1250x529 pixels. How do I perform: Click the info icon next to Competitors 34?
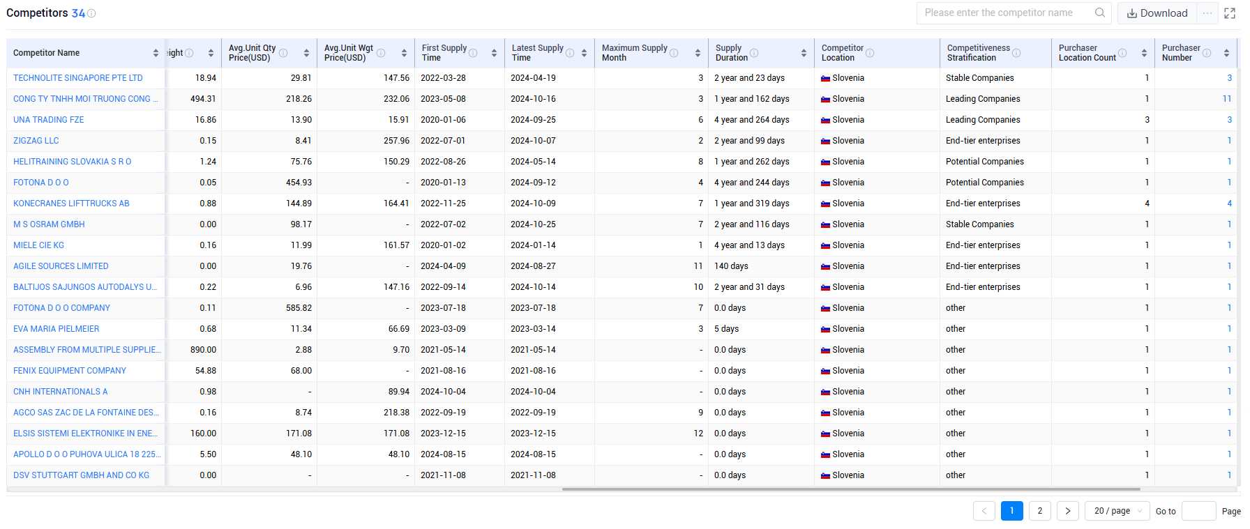[91, 13]
